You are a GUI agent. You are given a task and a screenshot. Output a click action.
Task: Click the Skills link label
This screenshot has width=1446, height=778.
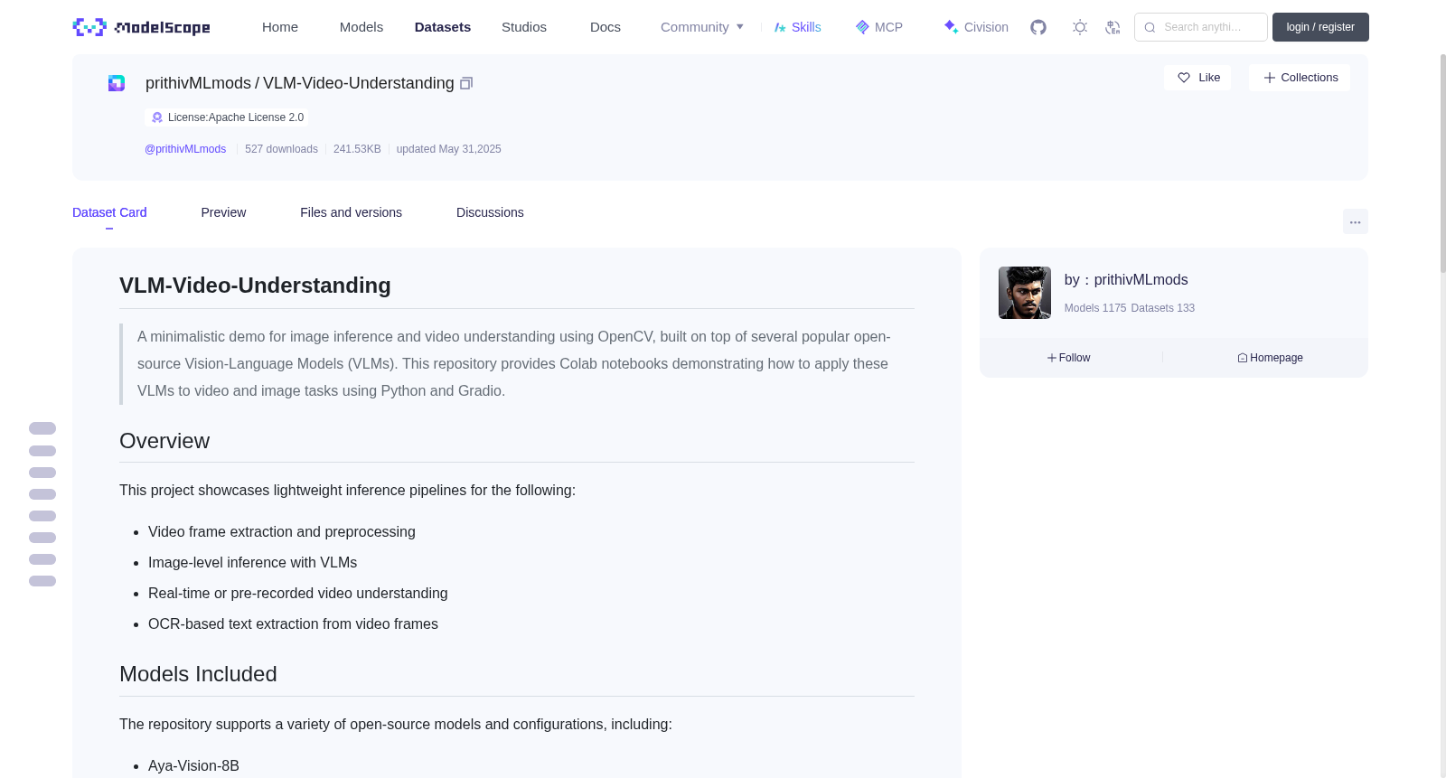click(806, 27)
